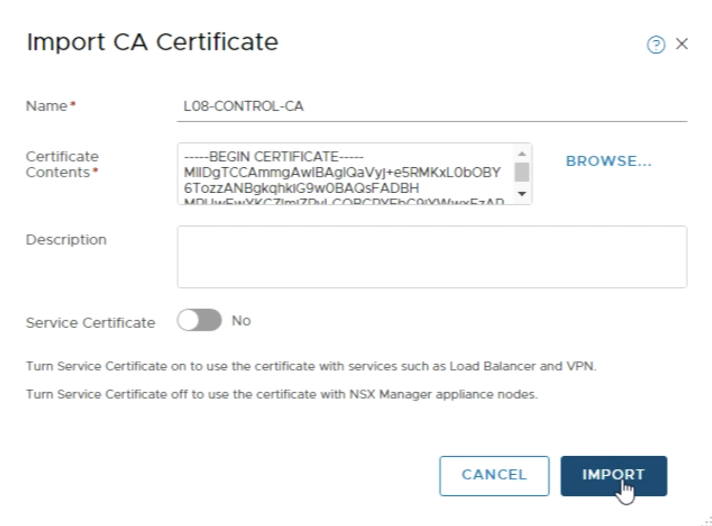Click the Service Certificate label

pyautogui.click(x=91, y=322)
